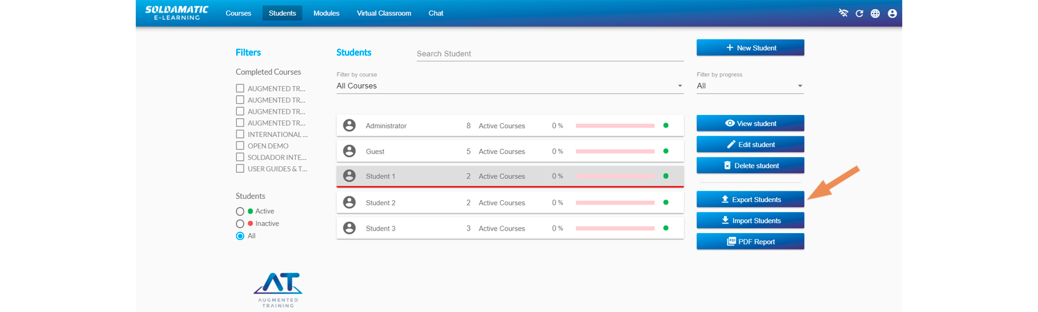
Task: Select the Inactive students radio button
Action: click(240, 224)
